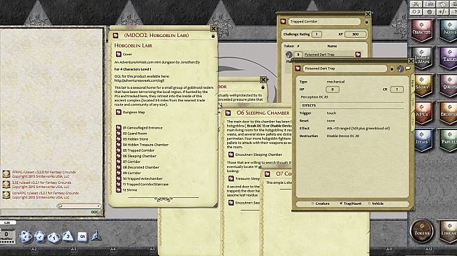Open the Library button
Image resolution: width=457 pixels, height=256 pixels.
tap(449, 232)
